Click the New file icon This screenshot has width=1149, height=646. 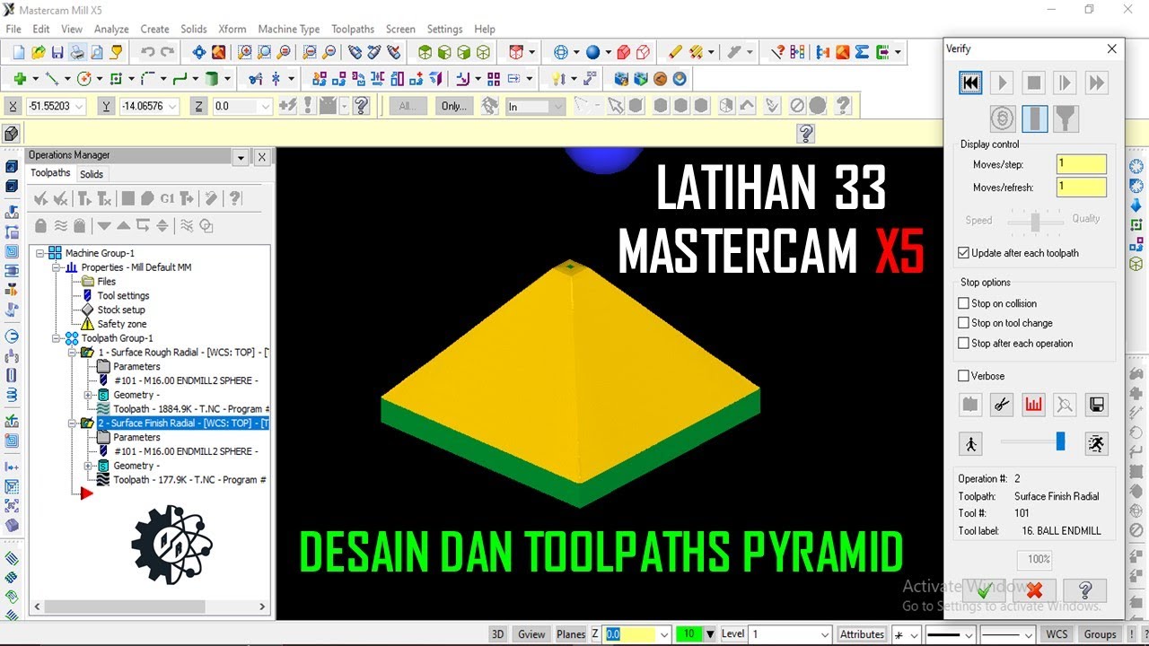pos(18,53)
